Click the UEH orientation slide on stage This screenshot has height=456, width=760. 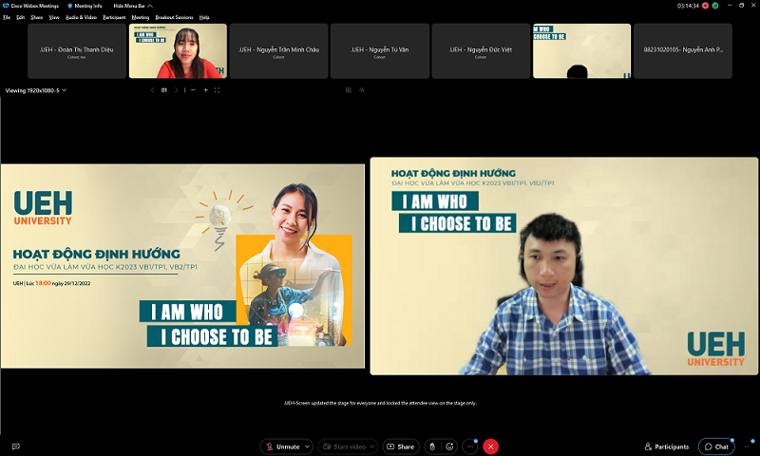(182, 266)
